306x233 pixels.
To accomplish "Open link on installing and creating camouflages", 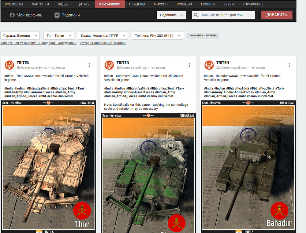I will pos(39,43).
